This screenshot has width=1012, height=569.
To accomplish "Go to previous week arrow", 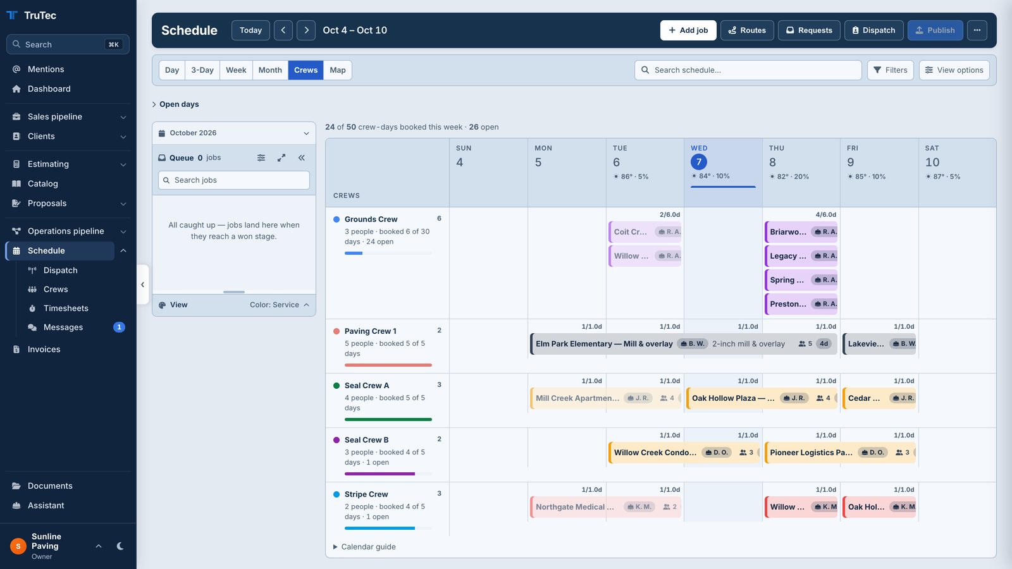I will 283,30.
